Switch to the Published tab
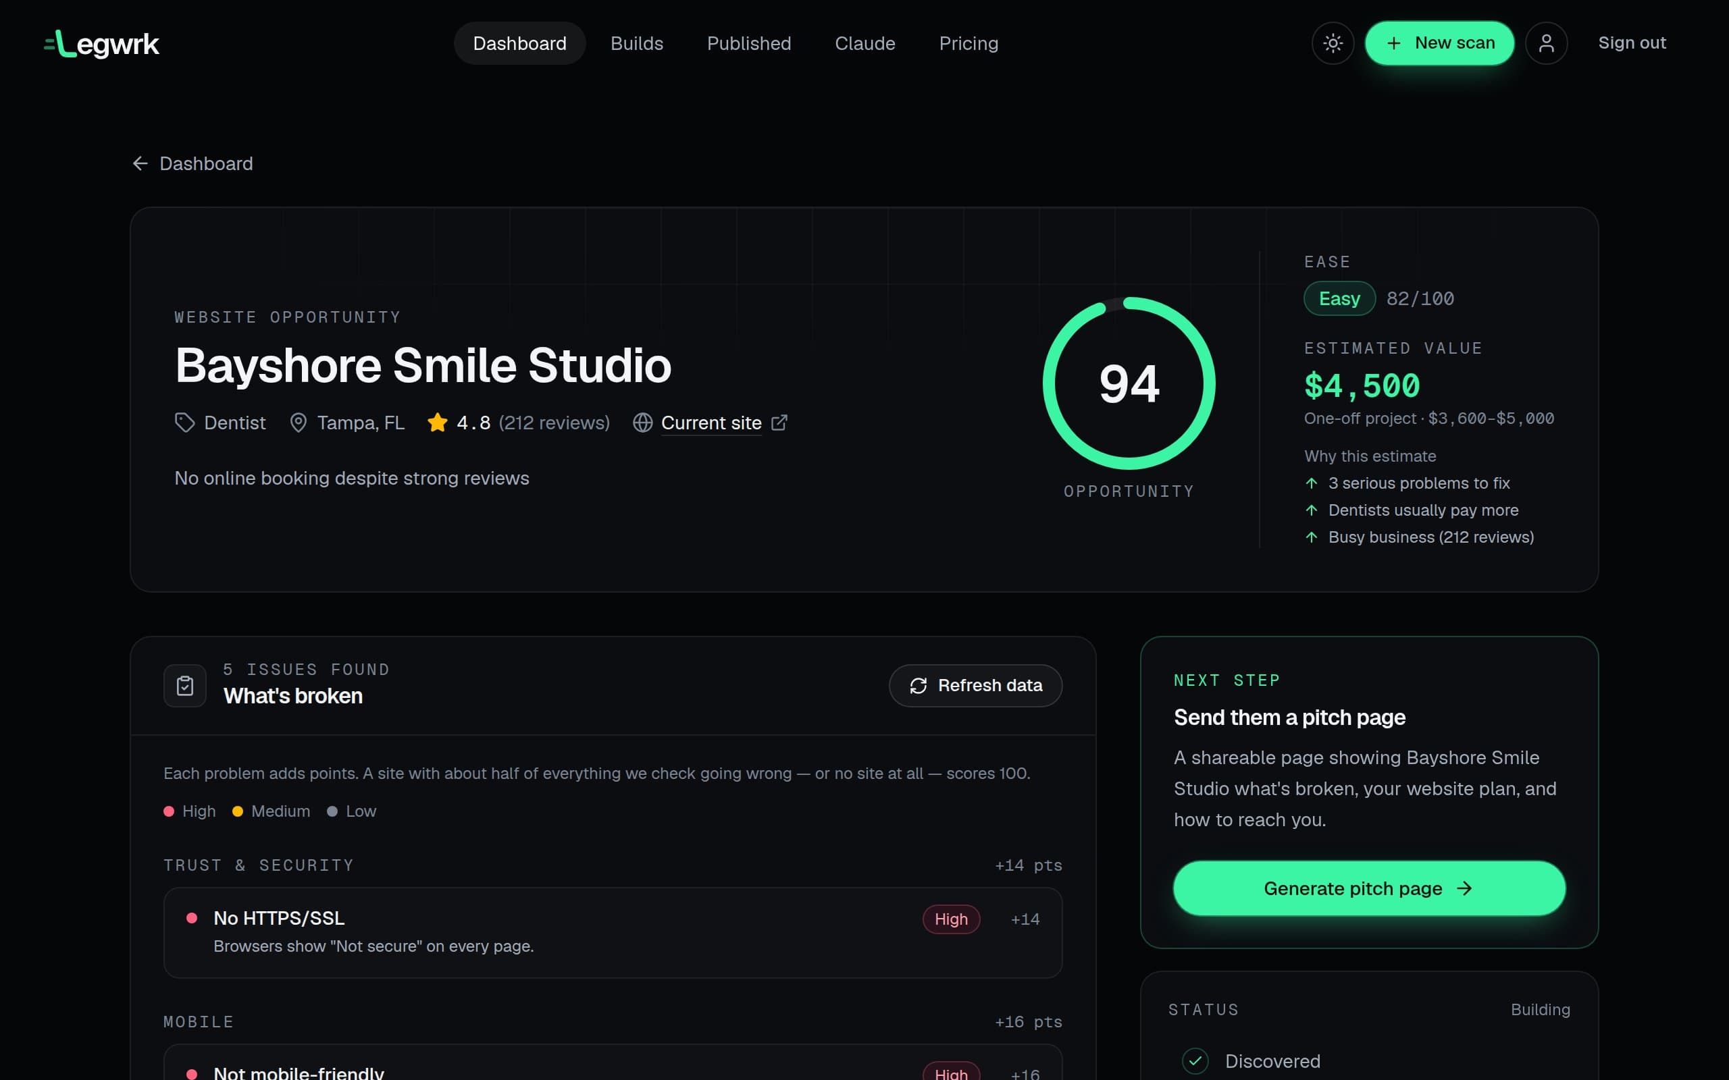Image resolution: width=1729 pixels, height=1080 pixels. point(749,44)
